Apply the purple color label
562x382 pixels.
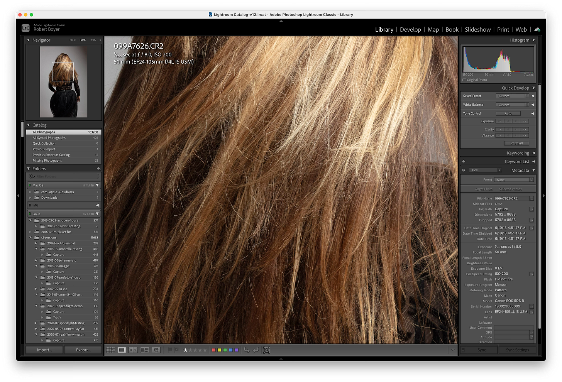(237, 350)
